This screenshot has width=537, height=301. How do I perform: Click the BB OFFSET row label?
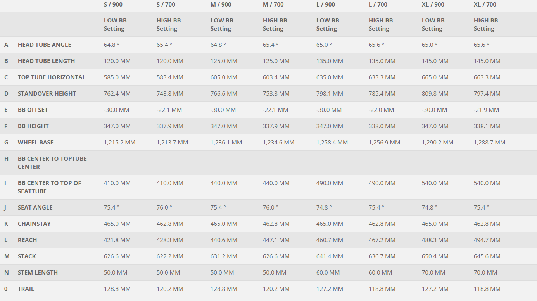click(x=33, y=110)
